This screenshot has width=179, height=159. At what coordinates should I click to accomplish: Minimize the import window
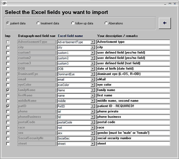tap(165, 4)
